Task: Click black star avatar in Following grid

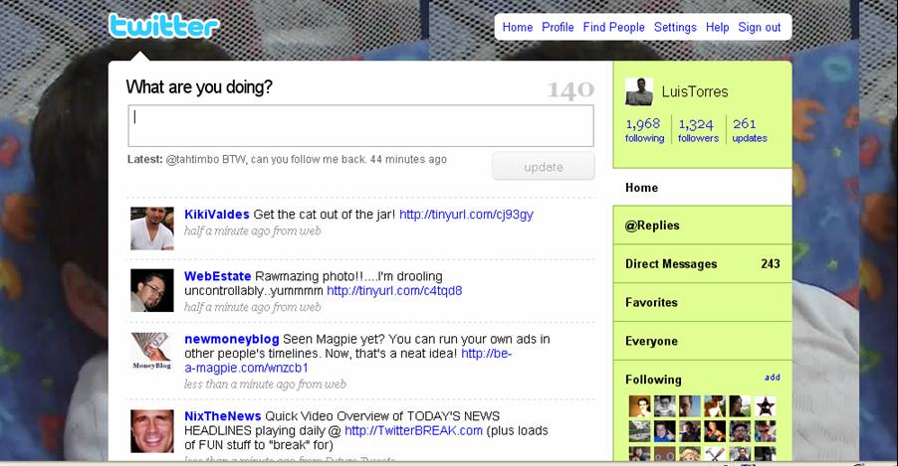Action: [766, 406]
